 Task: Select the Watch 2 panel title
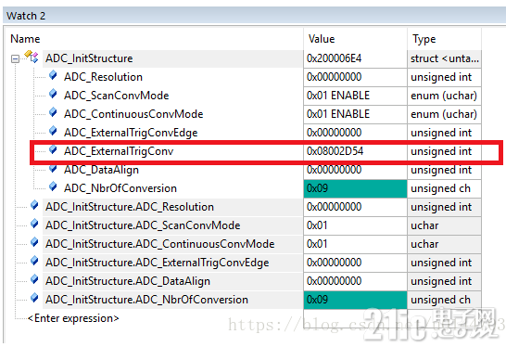[x=26, y=16]
